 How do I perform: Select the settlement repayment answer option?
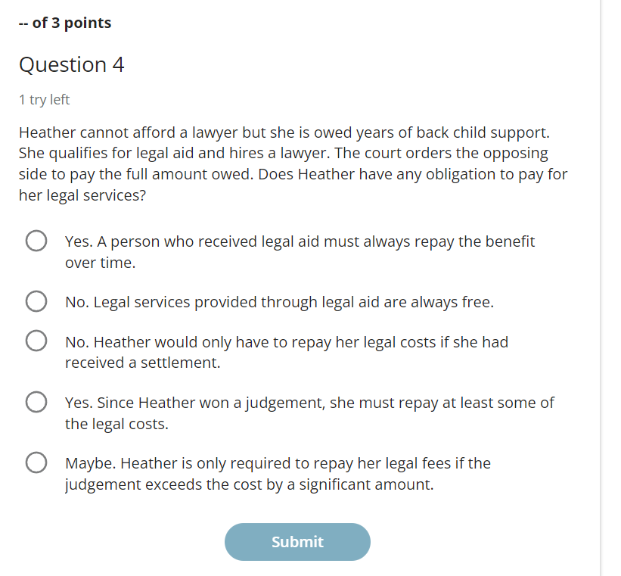point(36,341)
